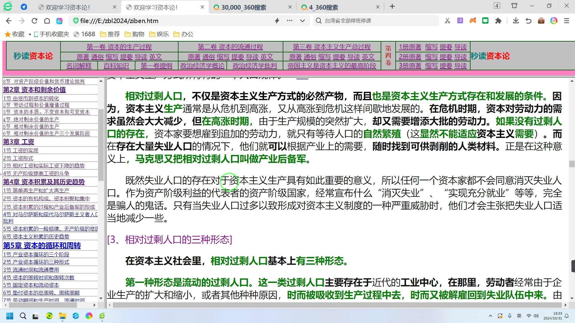
Task: Expand system tray hidden icons chevron
Action: coord(490,316)
